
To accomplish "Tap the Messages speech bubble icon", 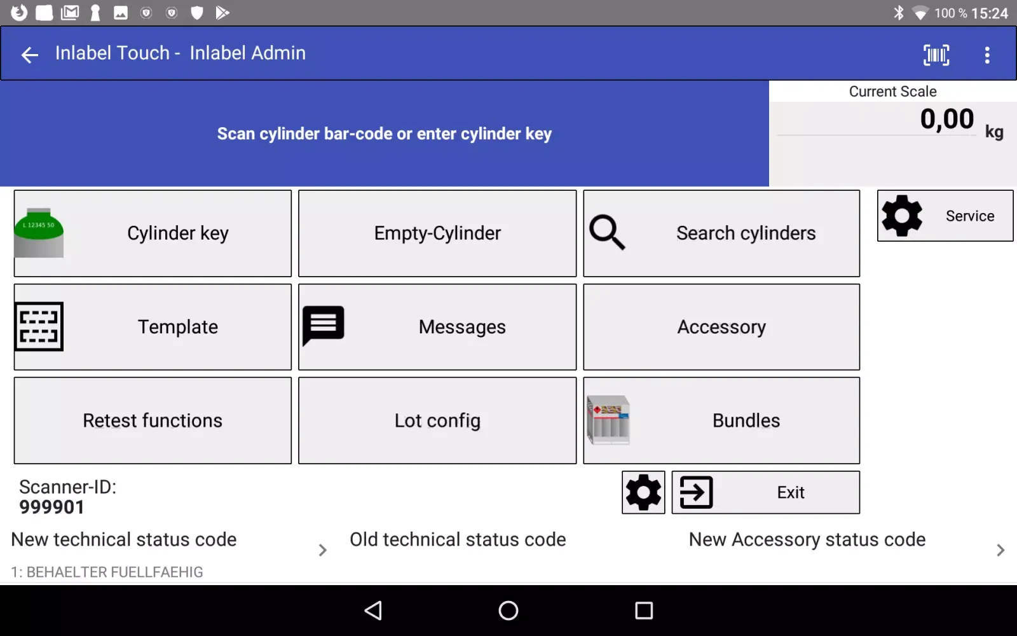I will (x=323, y=326).
